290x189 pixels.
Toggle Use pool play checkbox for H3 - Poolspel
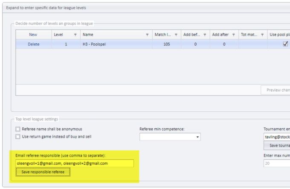[x=285, y=44]
